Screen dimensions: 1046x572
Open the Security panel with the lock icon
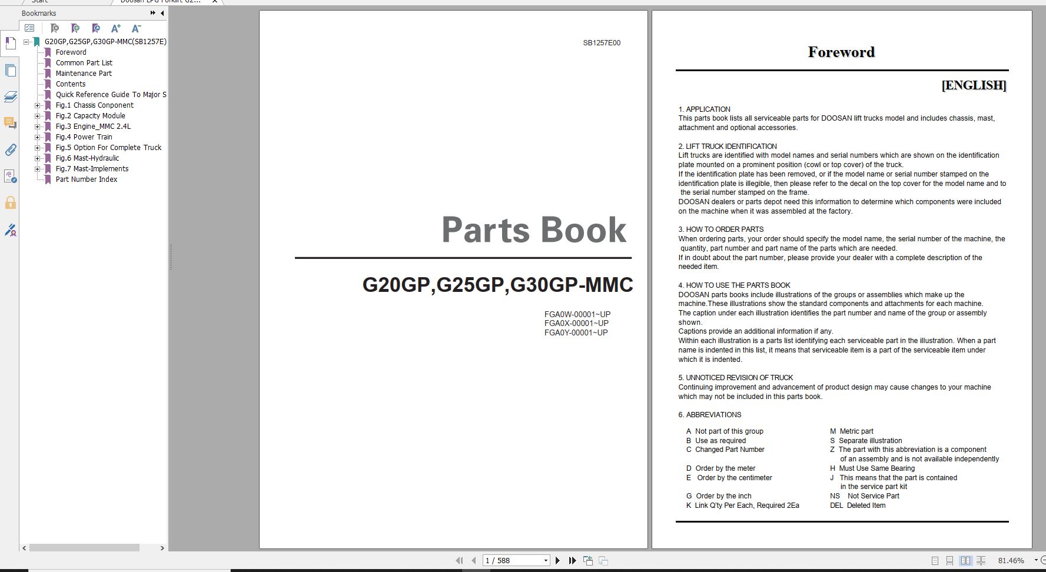pos(10,202)
